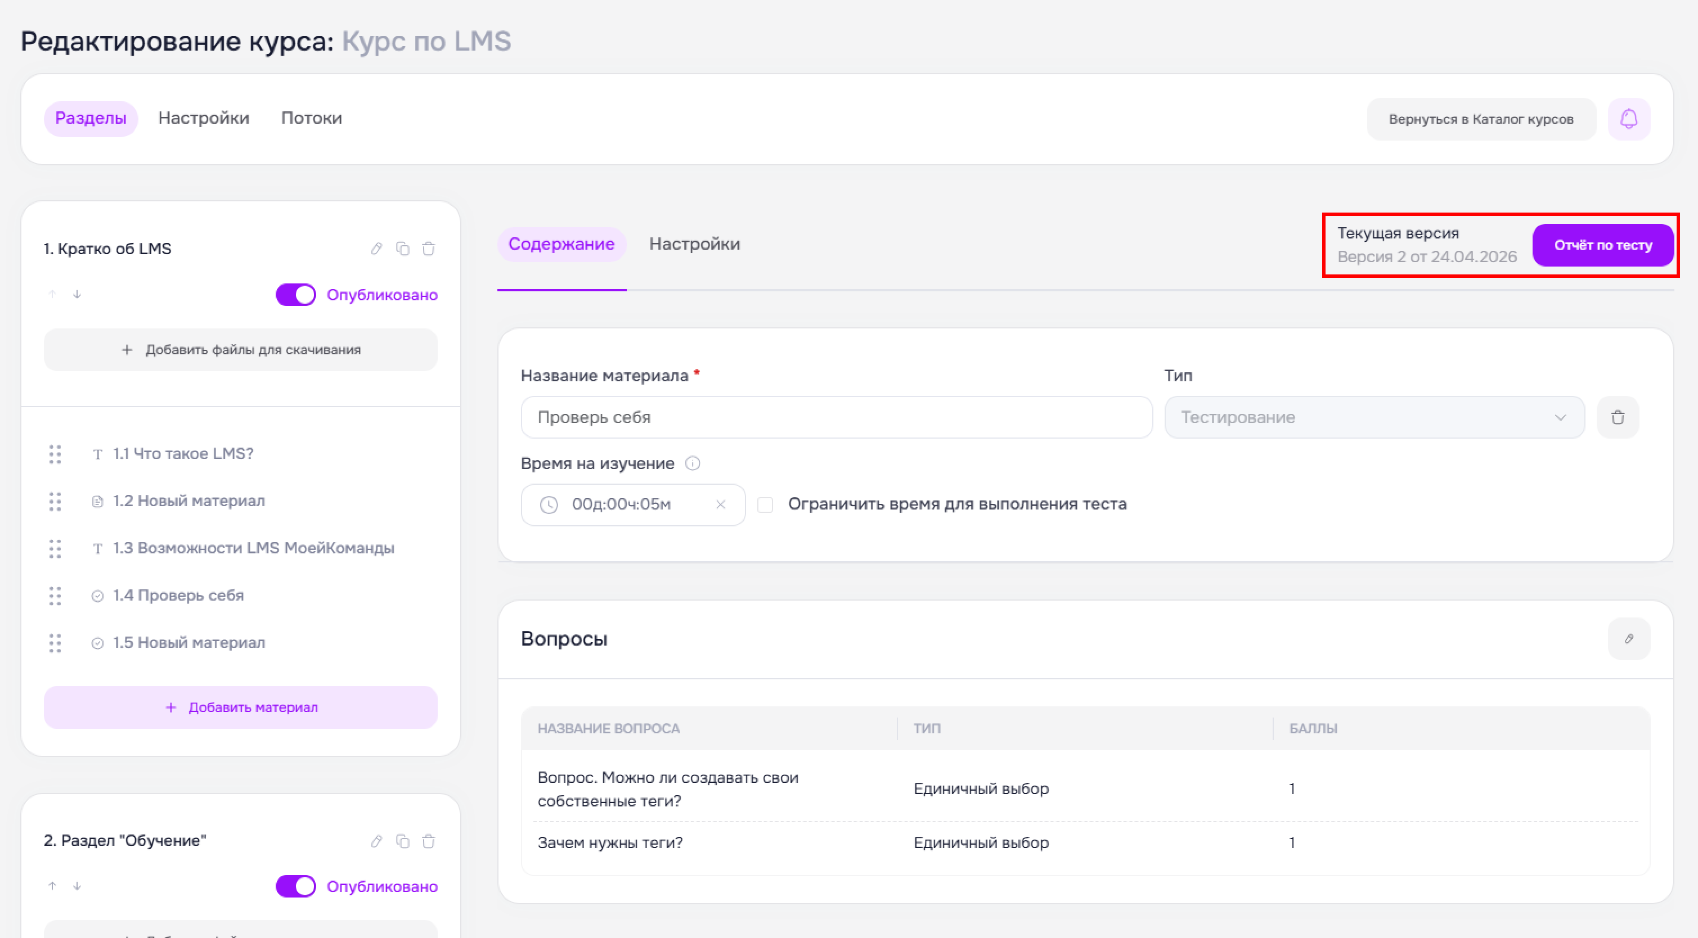Viewport: 1698px width, 938px height.
Task: Click "Добавить файлы для скачивания" in section 1
Action: click(x=241, y=350)
